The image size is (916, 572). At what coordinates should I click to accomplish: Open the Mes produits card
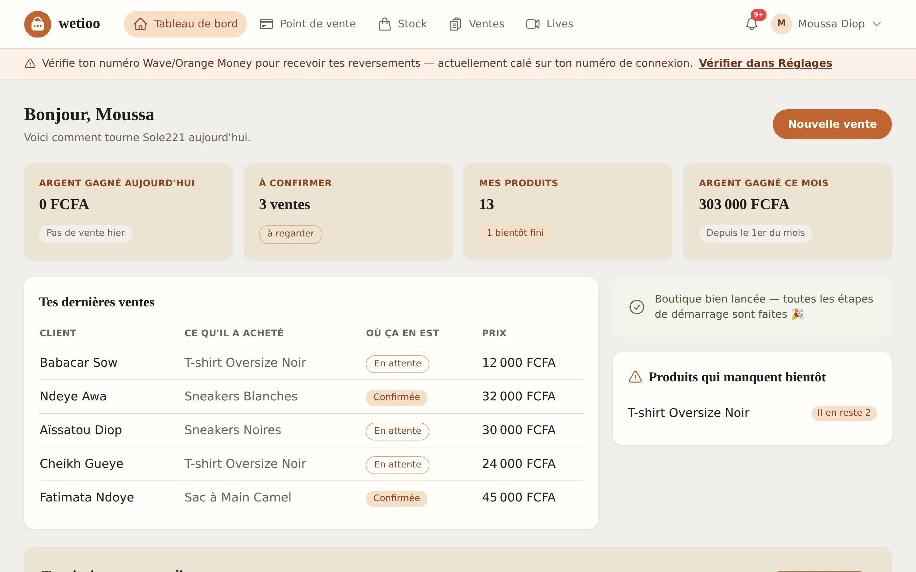(568, 211)
